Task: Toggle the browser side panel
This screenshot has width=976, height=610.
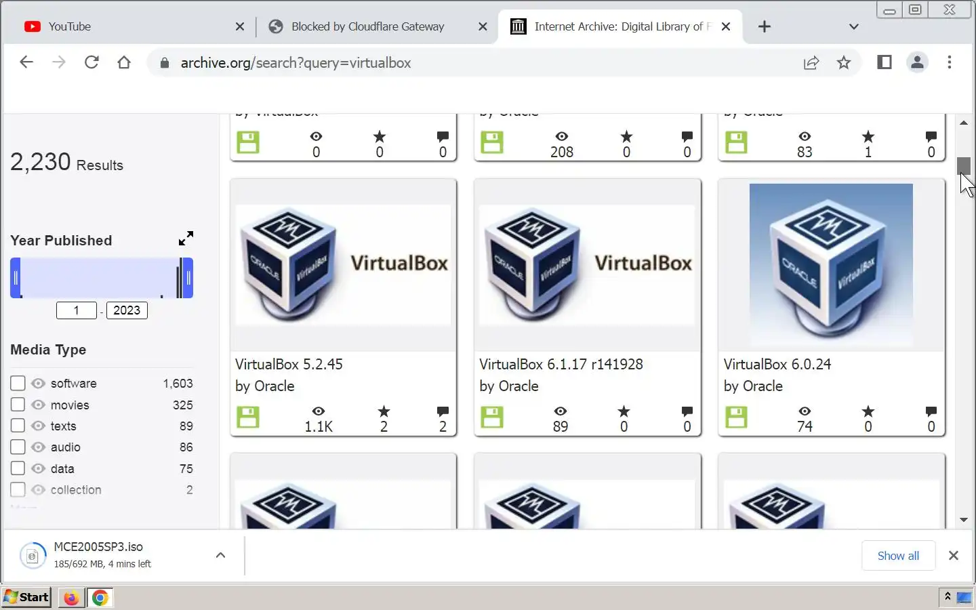Action: tap(884, 62)
